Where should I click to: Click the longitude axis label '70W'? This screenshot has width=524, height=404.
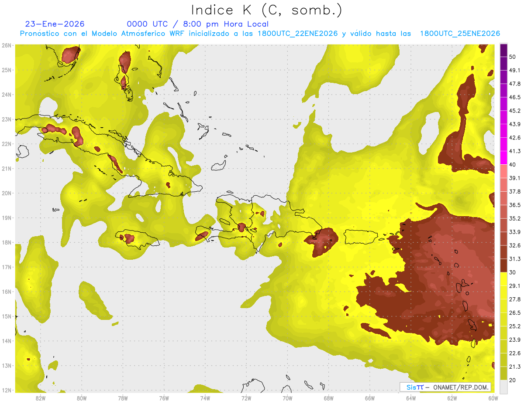[x=287, y=398]
